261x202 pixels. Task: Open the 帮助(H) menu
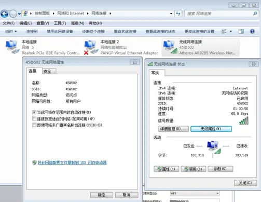point(95,23)
